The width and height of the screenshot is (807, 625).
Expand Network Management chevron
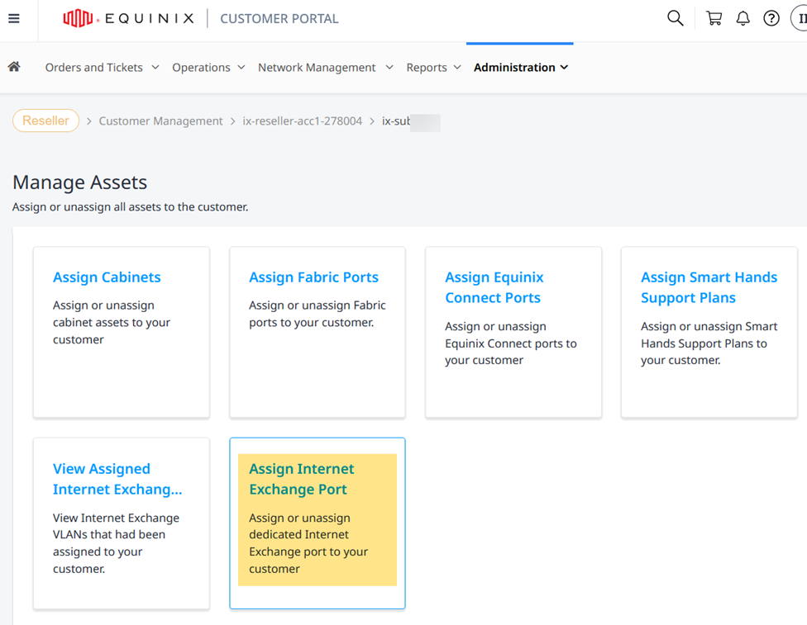[x=389, y=68]
